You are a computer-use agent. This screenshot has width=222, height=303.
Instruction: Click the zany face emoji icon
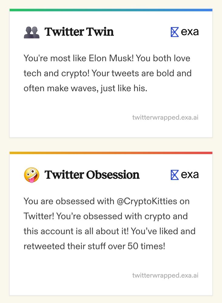(32, 175)
